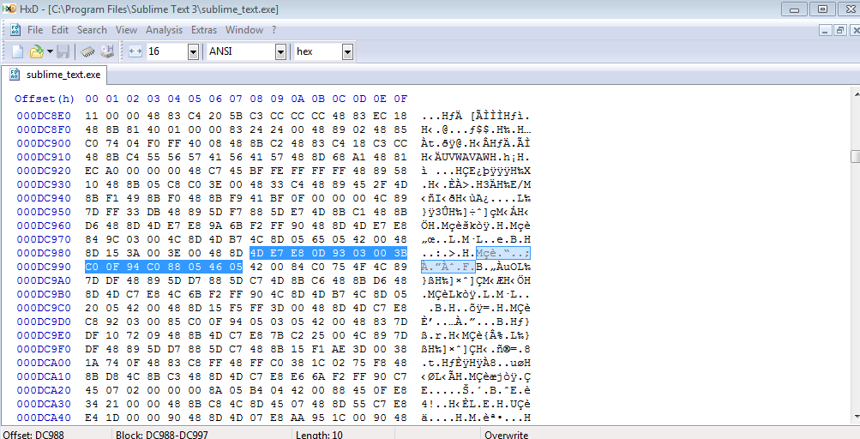Open the Window menu

[244, 30]
